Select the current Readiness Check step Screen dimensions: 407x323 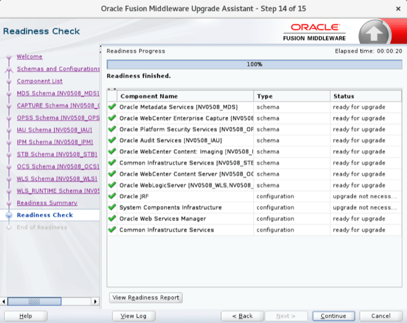45,215
